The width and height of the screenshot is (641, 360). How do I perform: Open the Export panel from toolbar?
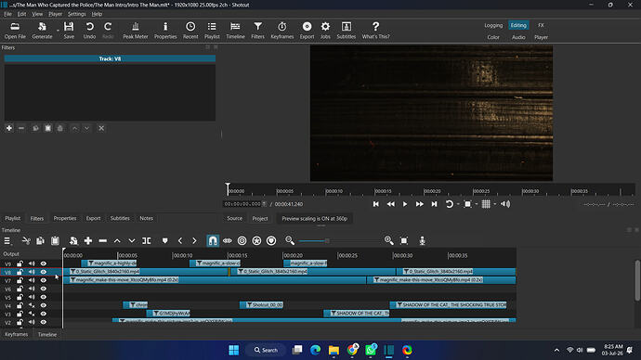307,31
